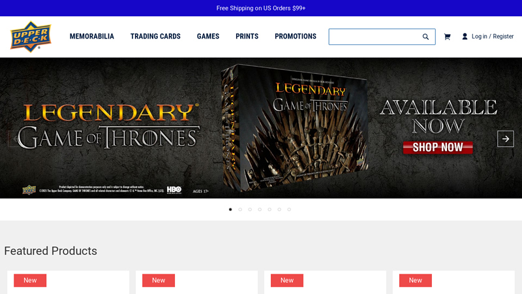Open the shopping cart
This screenshot has width=522, height=294.
tap(447, 37)
